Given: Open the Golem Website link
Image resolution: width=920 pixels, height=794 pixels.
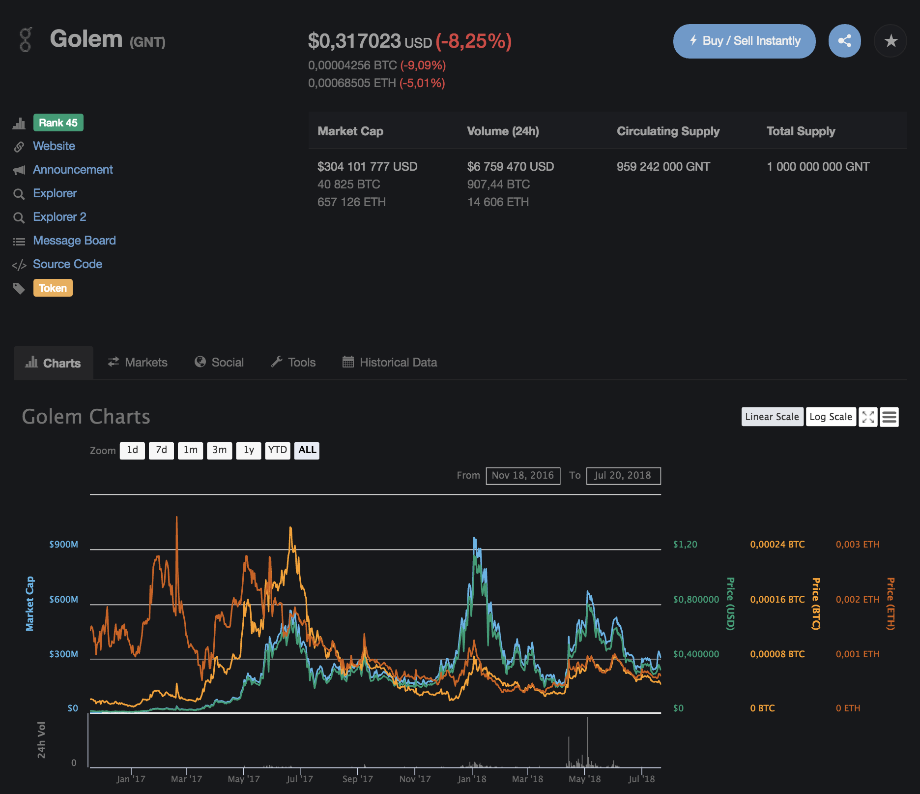Looking at the screenshot, I should click(54, 146).
